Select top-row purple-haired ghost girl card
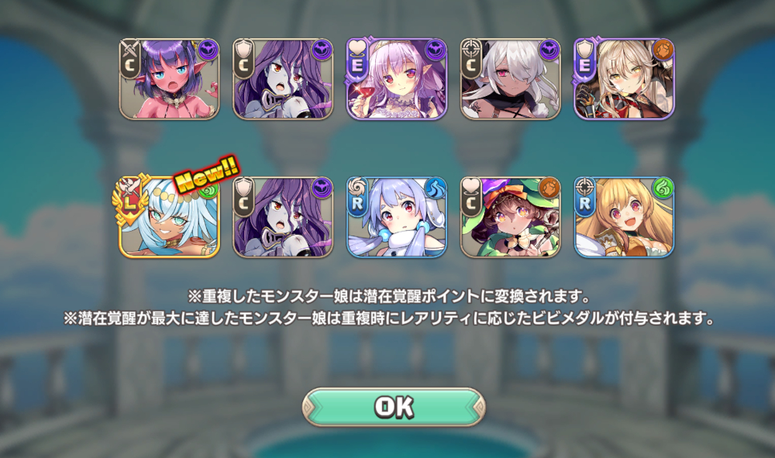This screenshot has width=775, height=458. (283, 79)
